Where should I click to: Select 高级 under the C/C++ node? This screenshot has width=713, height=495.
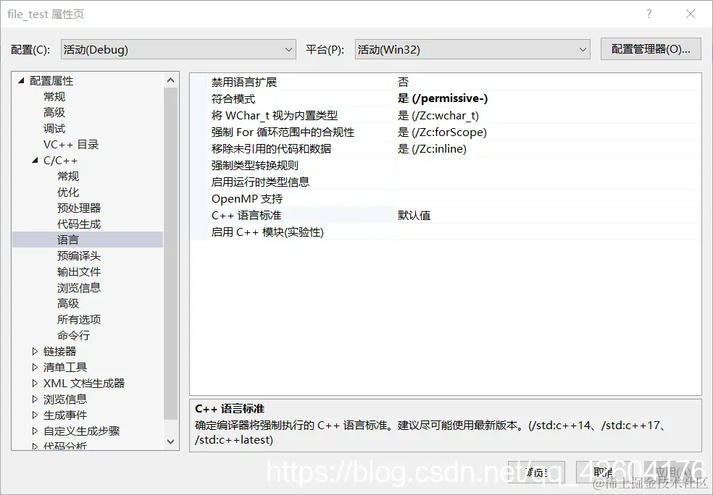(68, 303)
